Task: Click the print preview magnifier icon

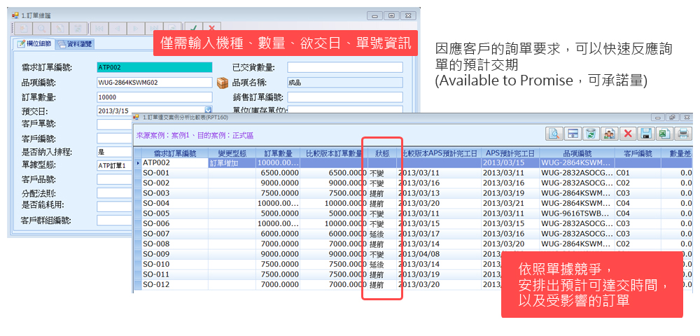Action: click(554, 134)
